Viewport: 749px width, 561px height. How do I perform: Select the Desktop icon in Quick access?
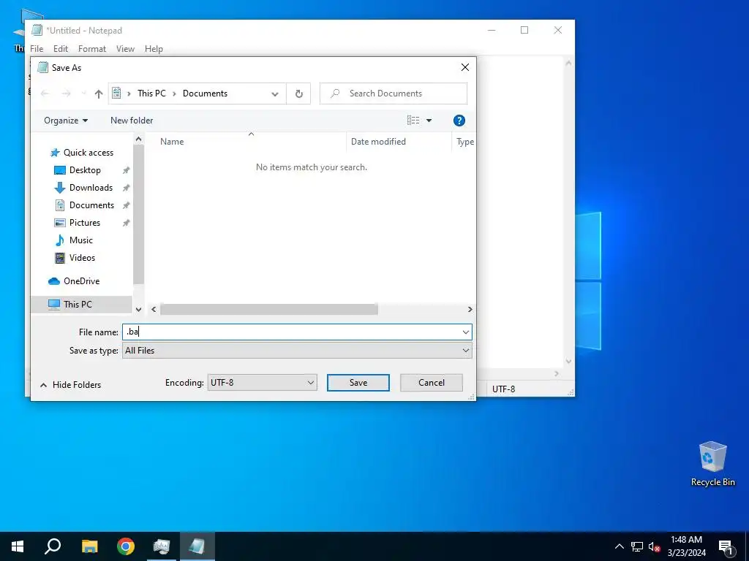(x=60, y=170)
